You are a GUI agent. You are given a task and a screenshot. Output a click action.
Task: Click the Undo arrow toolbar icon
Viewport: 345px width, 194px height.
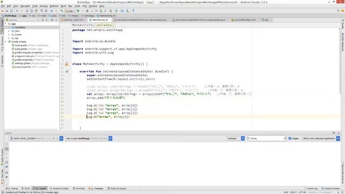[17, 11]
